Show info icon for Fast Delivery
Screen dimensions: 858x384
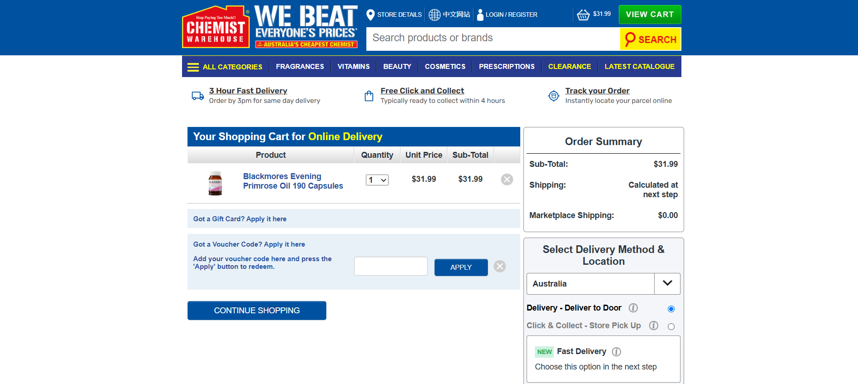pyautogui.click(x=616, y=352)
